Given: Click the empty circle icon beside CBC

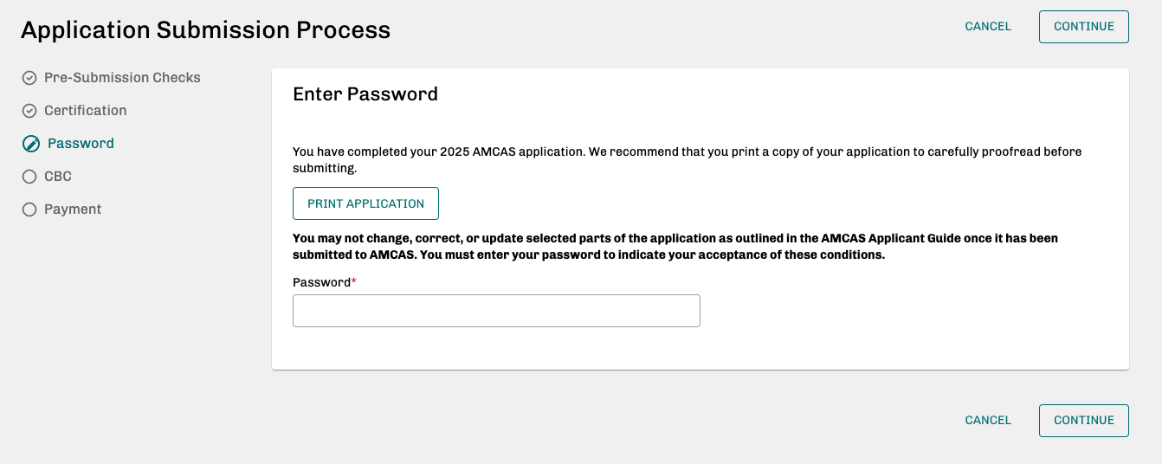Looking at the screenshot, I should click(29, 177).
